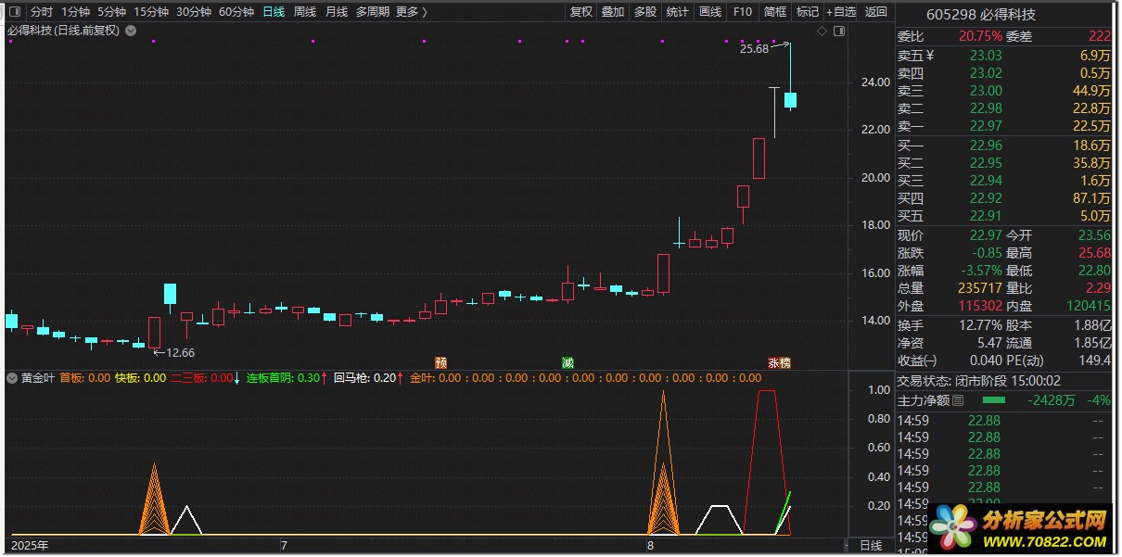Image resolution: width=1122 pixels, height=557 pixels.
Task: Click the 减 holdings-reduction marker
Action: click(567, 361)
